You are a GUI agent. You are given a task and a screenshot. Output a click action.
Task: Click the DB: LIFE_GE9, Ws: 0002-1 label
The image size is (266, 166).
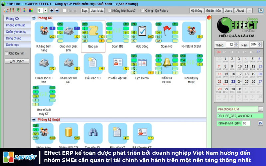point(240,116)
